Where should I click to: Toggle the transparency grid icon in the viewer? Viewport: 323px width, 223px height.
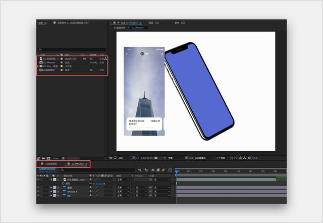[191, 158]
